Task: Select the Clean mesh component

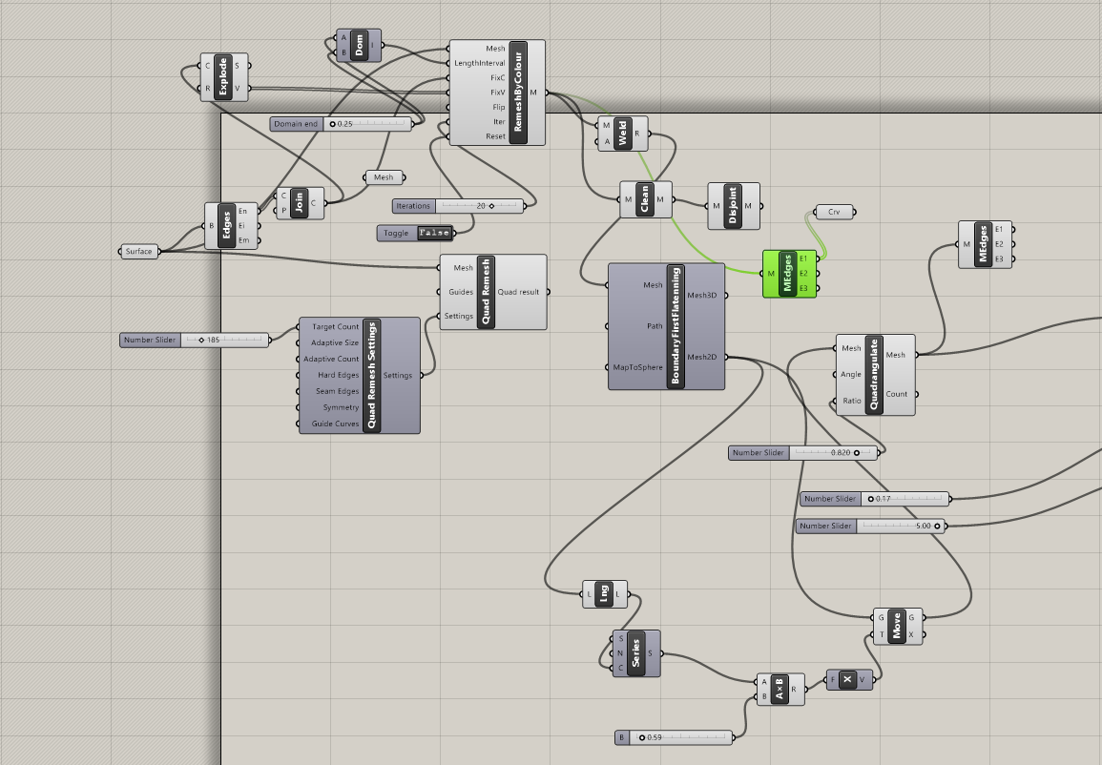Action: point(645,199)
